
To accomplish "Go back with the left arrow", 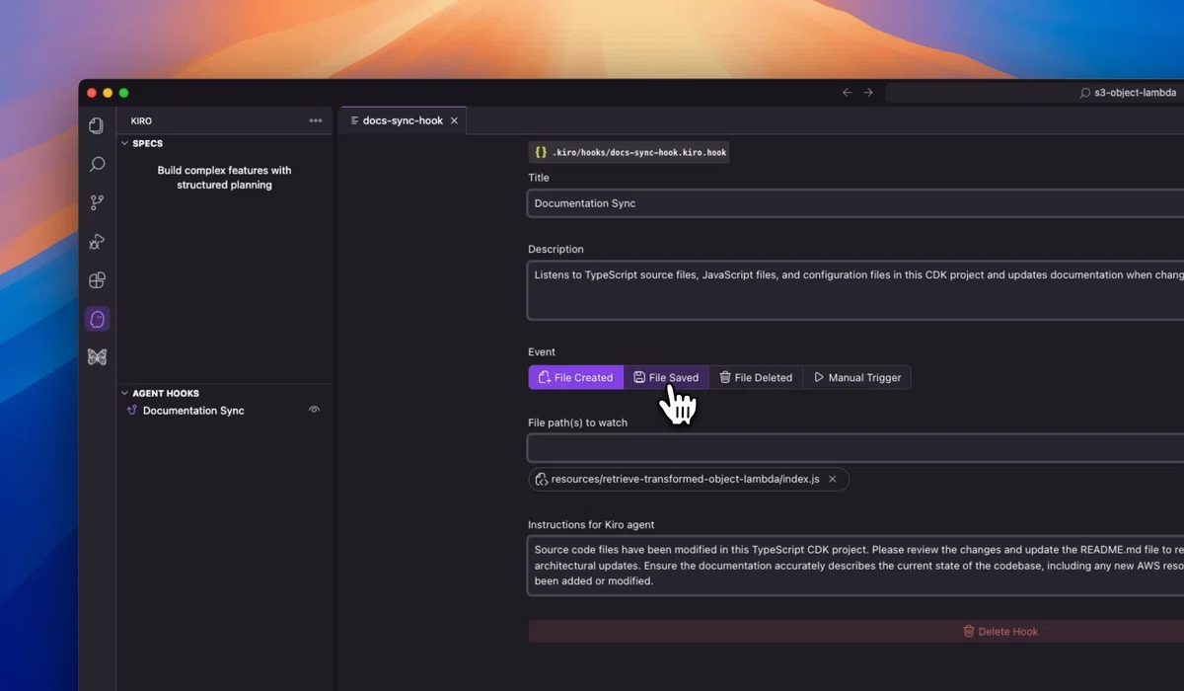I will pyautogui.click(x=847, y=93).
